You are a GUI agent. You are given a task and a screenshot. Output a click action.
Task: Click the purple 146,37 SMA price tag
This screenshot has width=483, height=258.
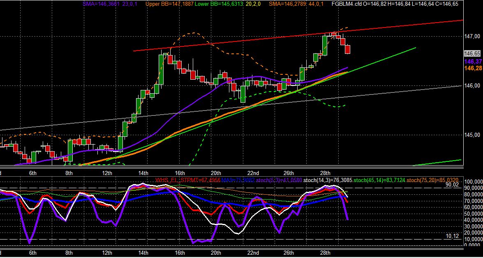pos(473,62)
